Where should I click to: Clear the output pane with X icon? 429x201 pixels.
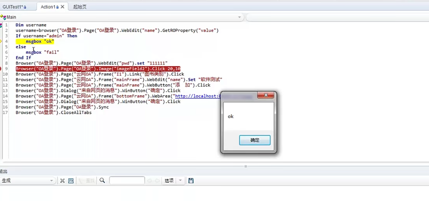pyautogui.click(x=62, y=181)
